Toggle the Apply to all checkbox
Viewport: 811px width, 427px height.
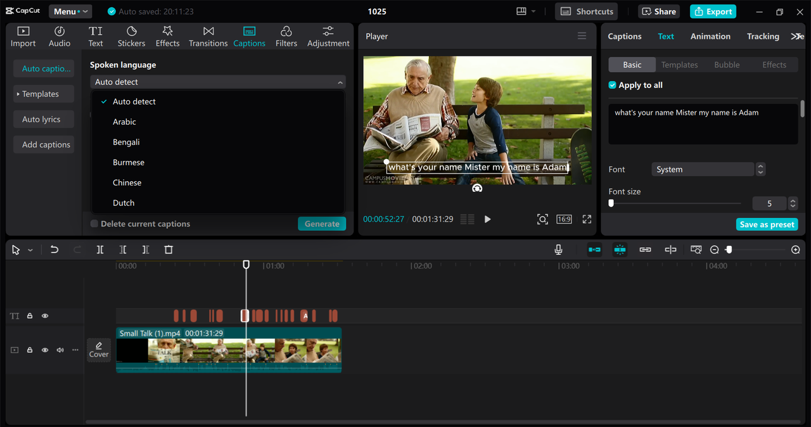pyautogui.click(x=612, y=85)
